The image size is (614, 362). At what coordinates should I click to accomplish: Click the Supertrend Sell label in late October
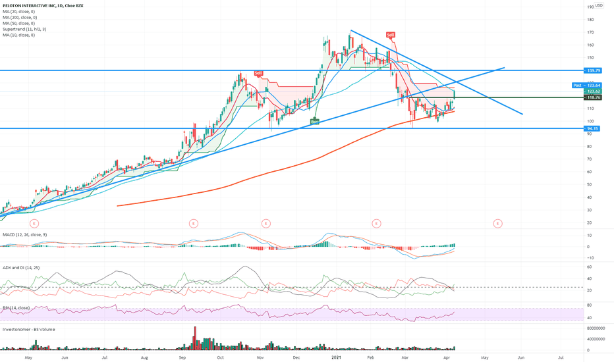click(258, 73)
